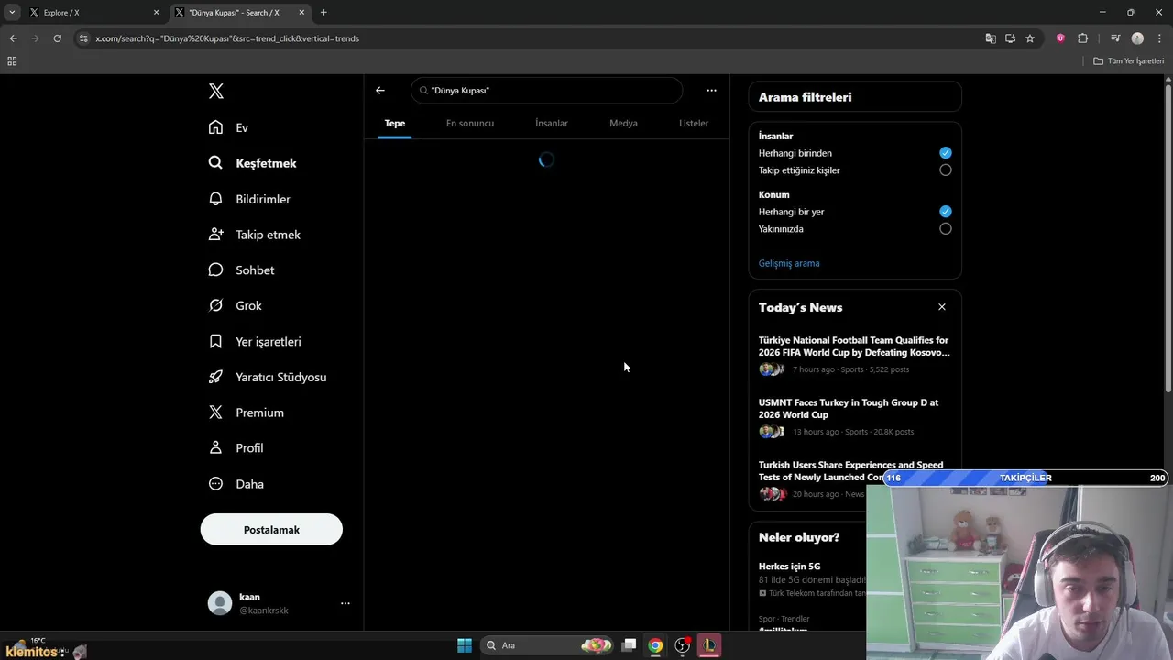1173x660 pixels.
Task: Open Gelişmiş arama link
Action: coord(789,263)
